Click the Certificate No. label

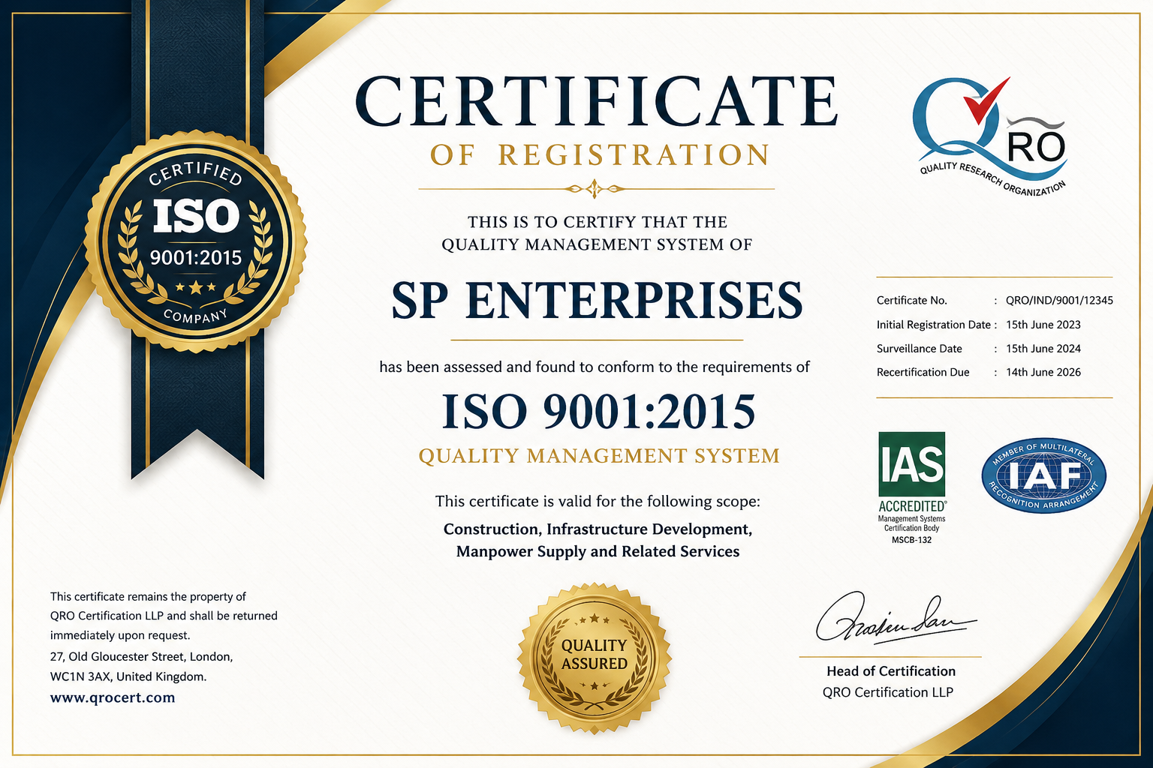coord(912,300)
